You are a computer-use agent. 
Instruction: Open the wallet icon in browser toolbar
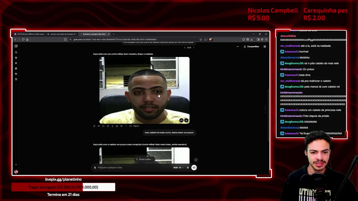(248, 39)
